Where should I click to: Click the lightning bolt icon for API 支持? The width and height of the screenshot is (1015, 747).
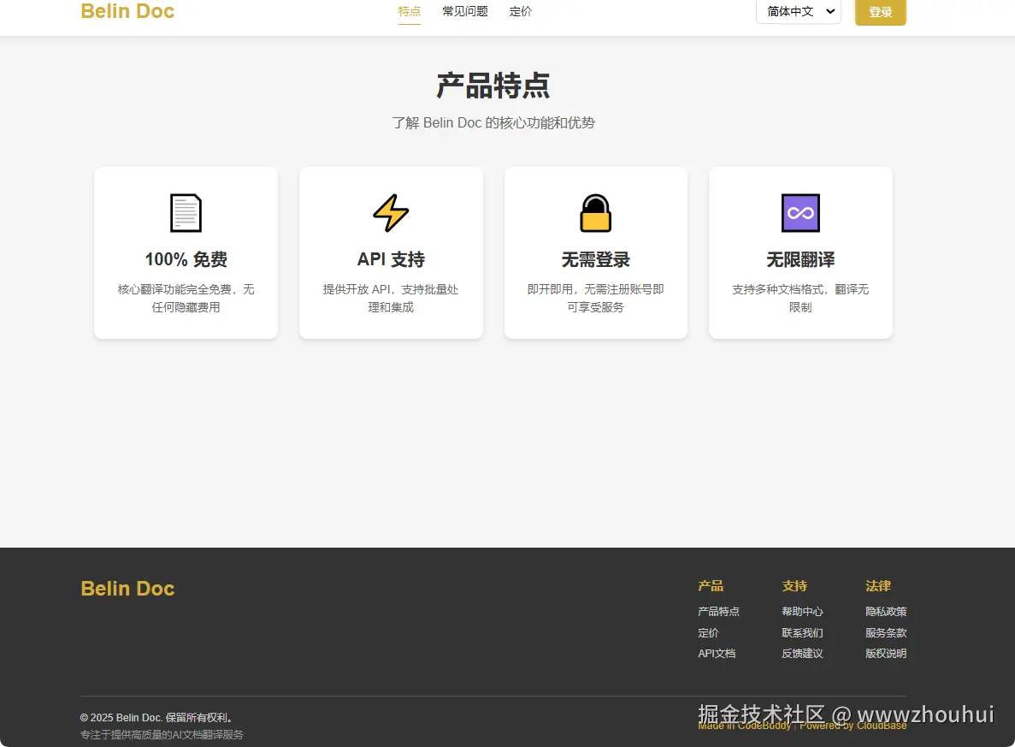click(x=391, y=213)
